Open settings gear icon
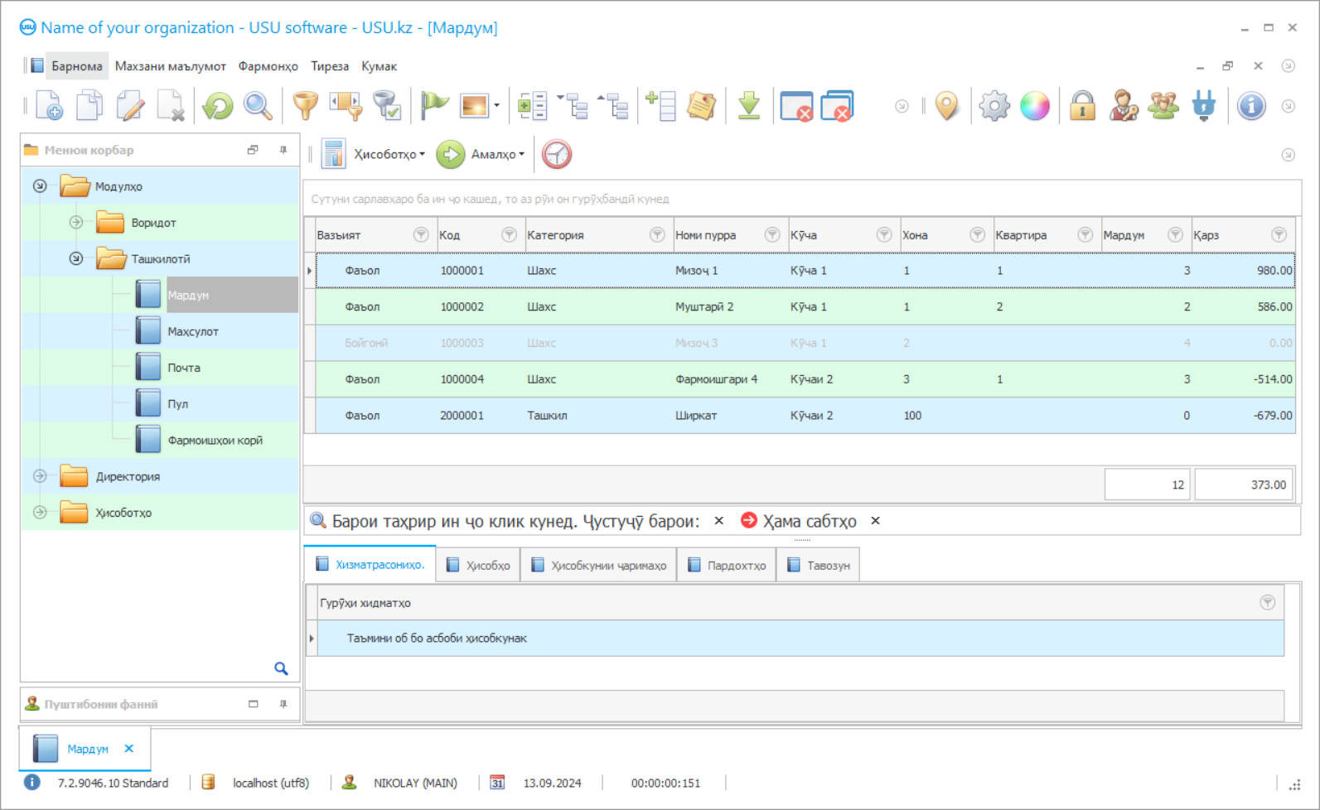The height and width of the screenshot is (810, 1320). (994, 106)
